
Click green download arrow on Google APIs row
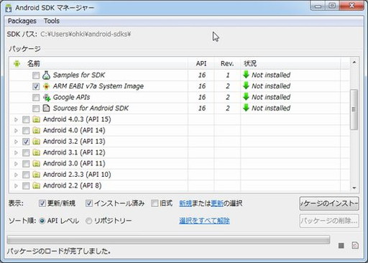246,97
